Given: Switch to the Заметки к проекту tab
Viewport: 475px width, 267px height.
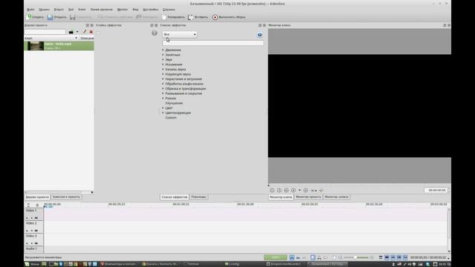Looking at the screenshot, I should [x=66, y=197].
